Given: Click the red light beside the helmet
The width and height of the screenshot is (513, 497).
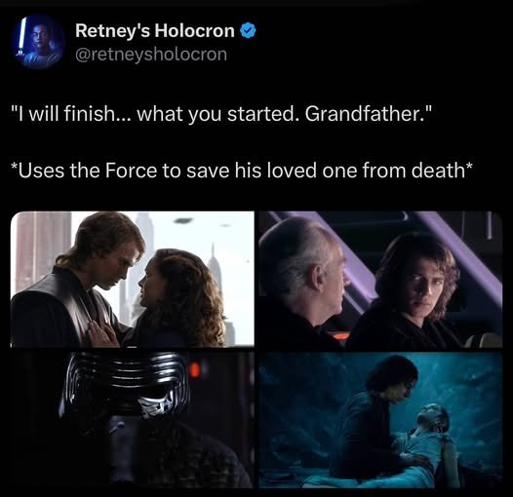Looking at the screenshot, I should point(195,369).
